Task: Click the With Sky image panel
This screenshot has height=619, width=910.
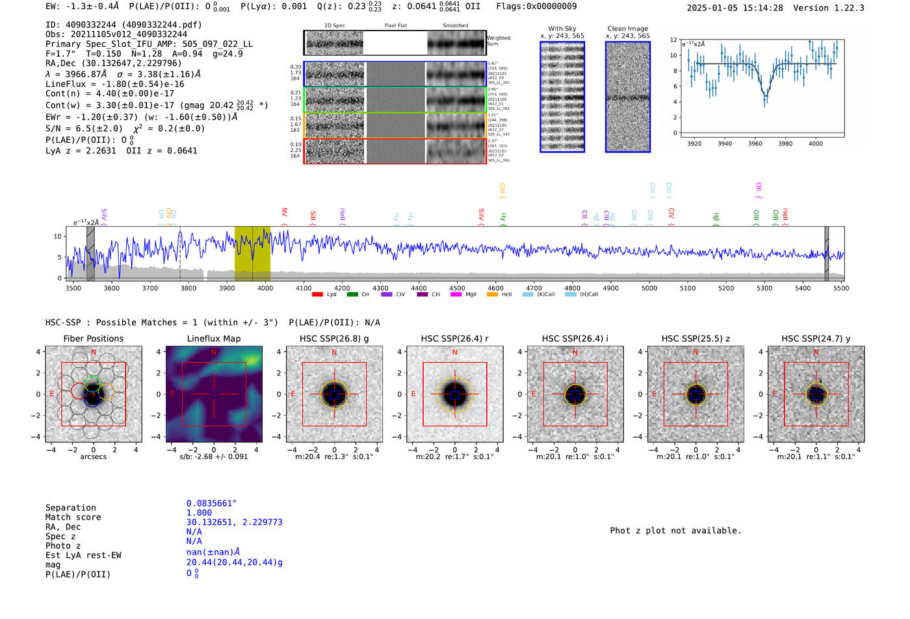Action: [562, 97]
